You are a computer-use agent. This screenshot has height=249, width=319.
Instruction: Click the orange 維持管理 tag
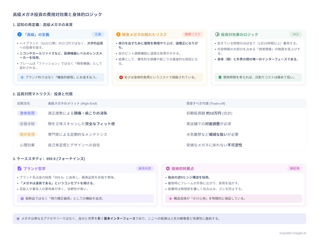[x=27, y=135]
